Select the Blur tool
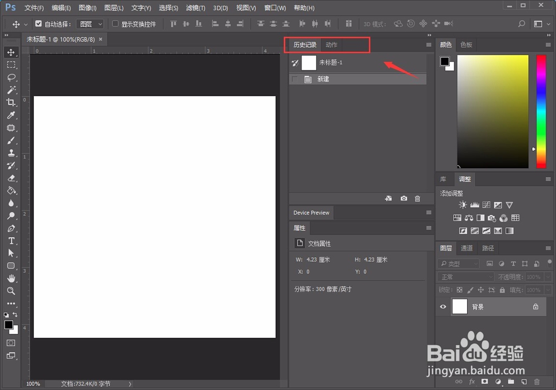 click(11, 203)
